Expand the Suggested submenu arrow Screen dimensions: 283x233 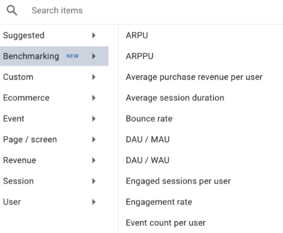click(94, 35)
